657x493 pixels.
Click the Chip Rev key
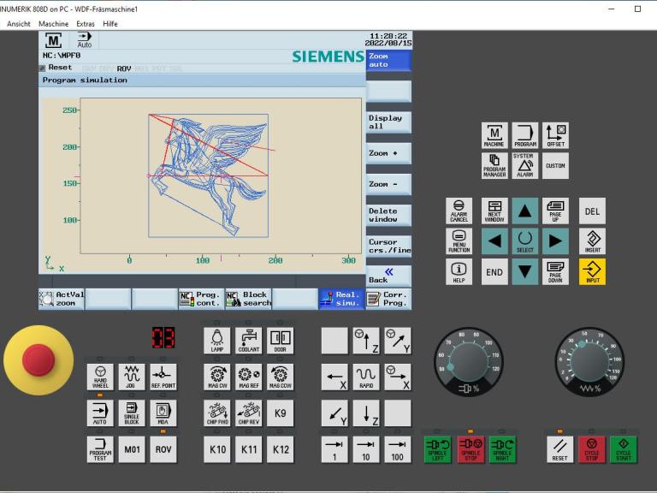click(248, 413)
